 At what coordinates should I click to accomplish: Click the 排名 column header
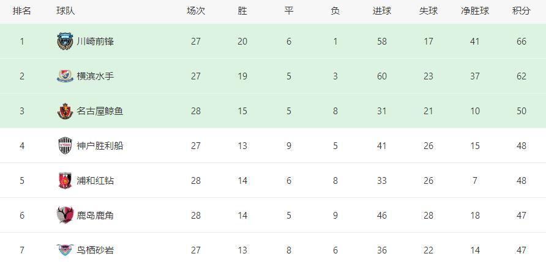(22, 11)
